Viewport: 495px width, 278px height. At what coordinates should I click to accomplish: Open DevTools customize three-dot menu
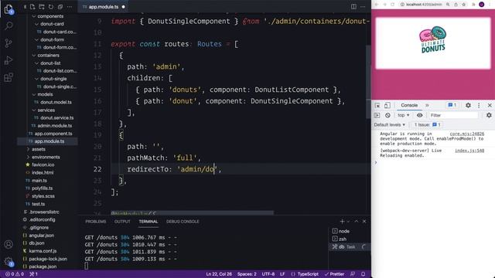pyautogui.click(x=479, y=105)
